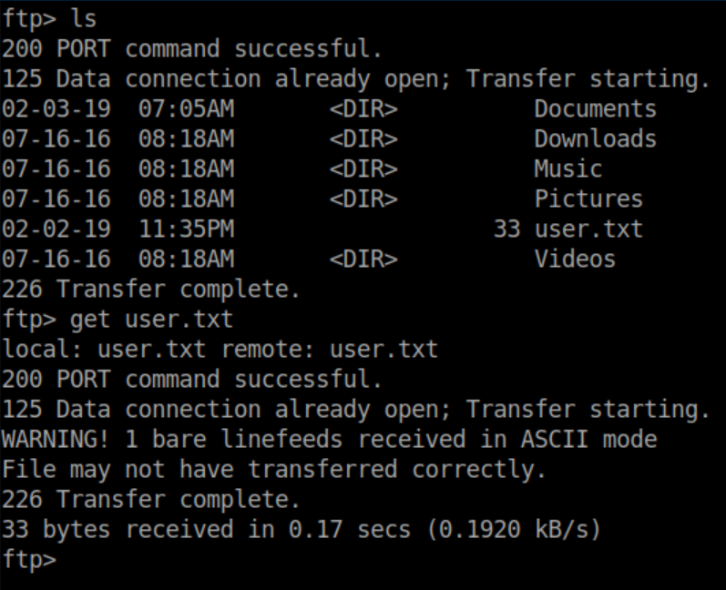
Task: Click the "local: user.txt remote: user.txt" line
Action: click(x=220, y=350)
